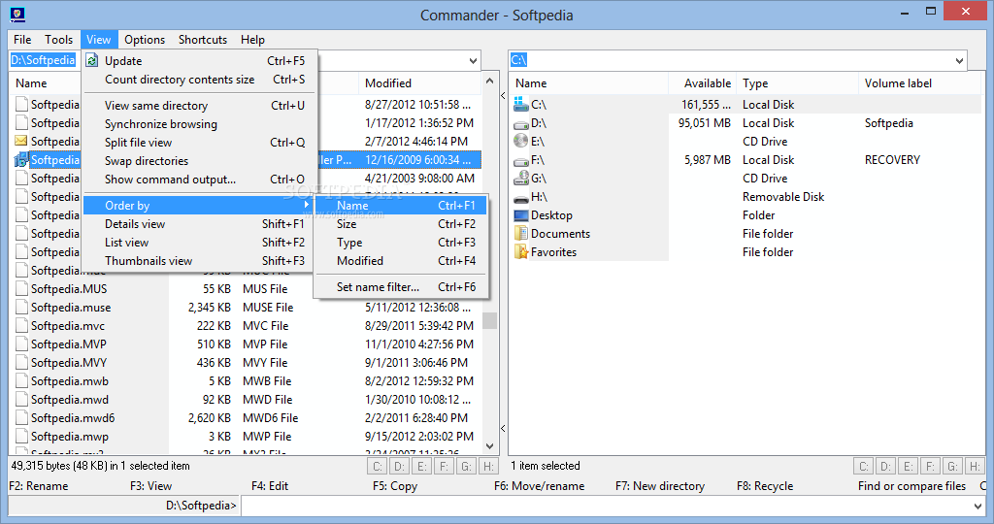Viewport: 994px width, 524px height.
Task: Click the F:\ RECOVERY drive icon
Action: [521, 160]
